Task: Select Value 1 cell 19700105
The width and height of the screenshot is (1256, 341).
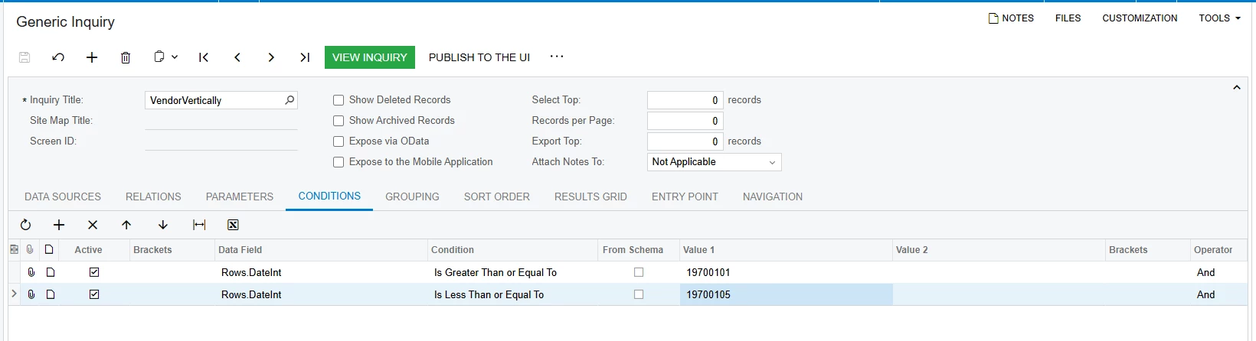Action: (x=786, y=294)
